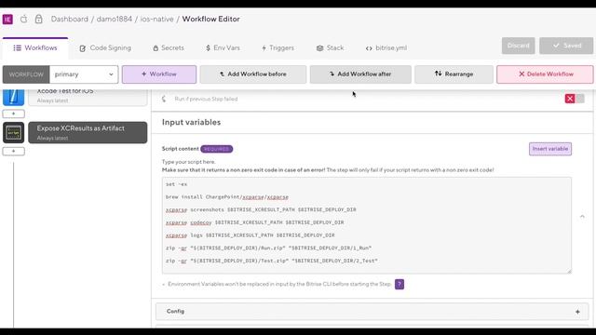Click the Input variables heading

tap(191, 122)
